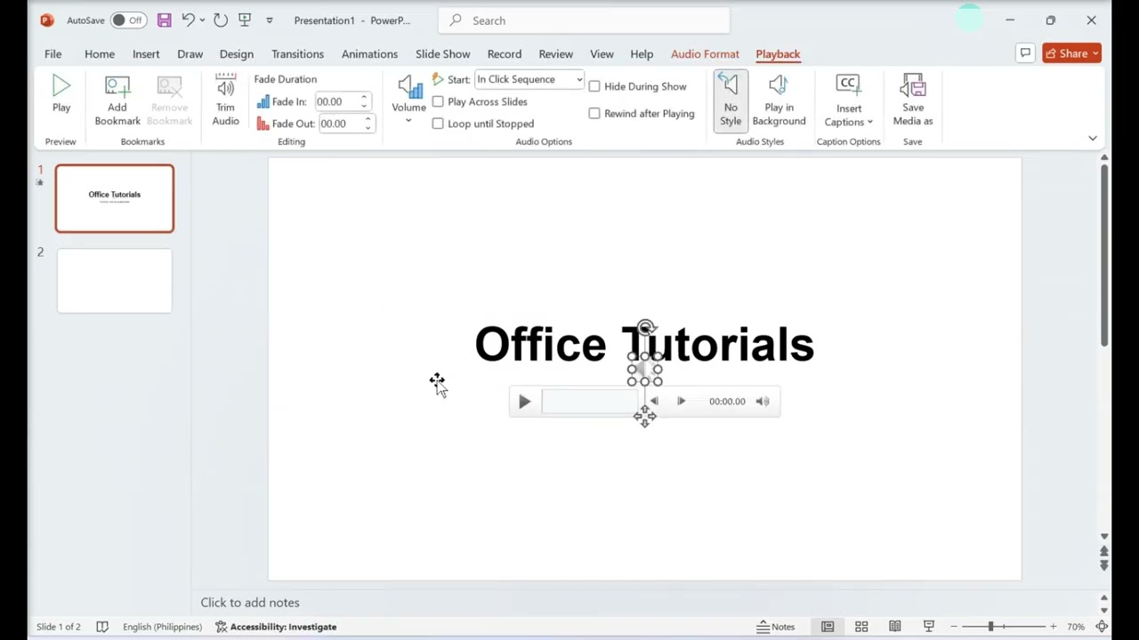1139x640 pixels.
Task: Enable Loop until Stopped
Action: tap(483, 124)
